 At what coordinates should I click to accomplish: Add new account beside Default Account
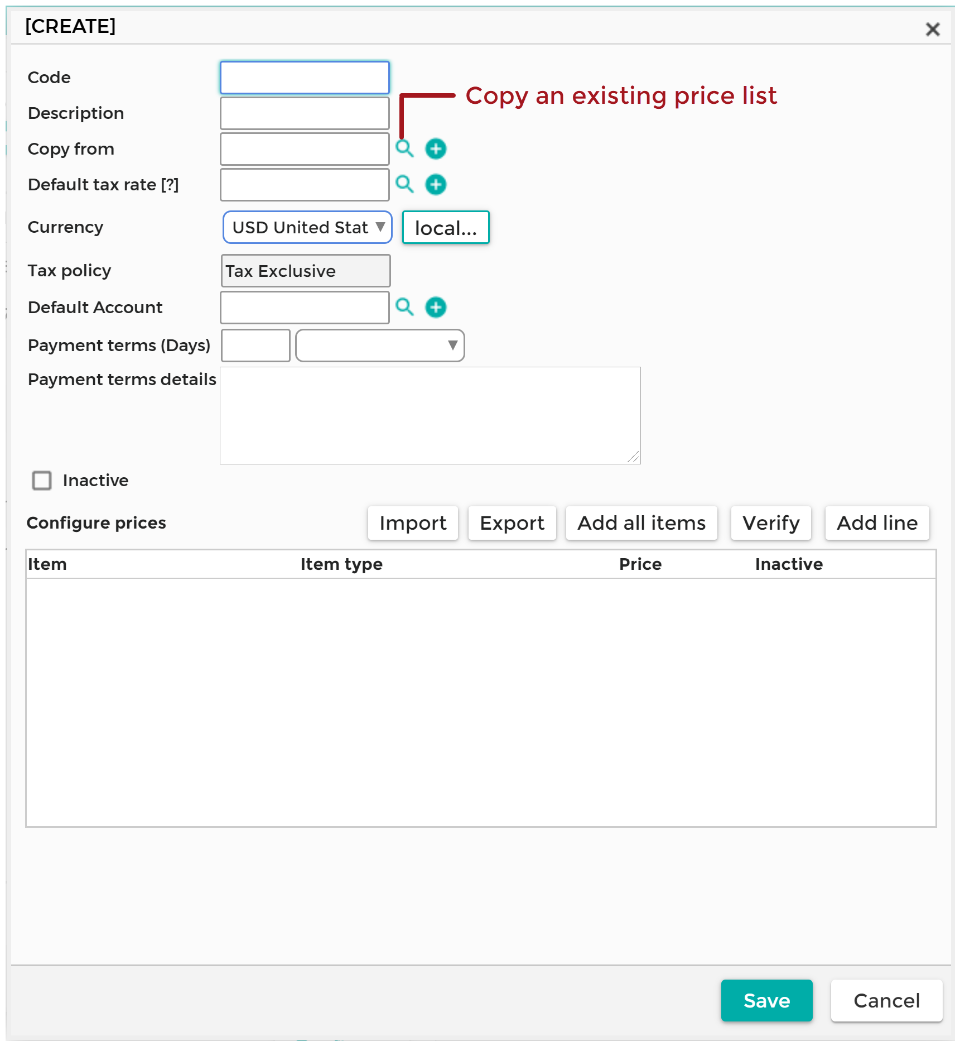coord(436,307)
